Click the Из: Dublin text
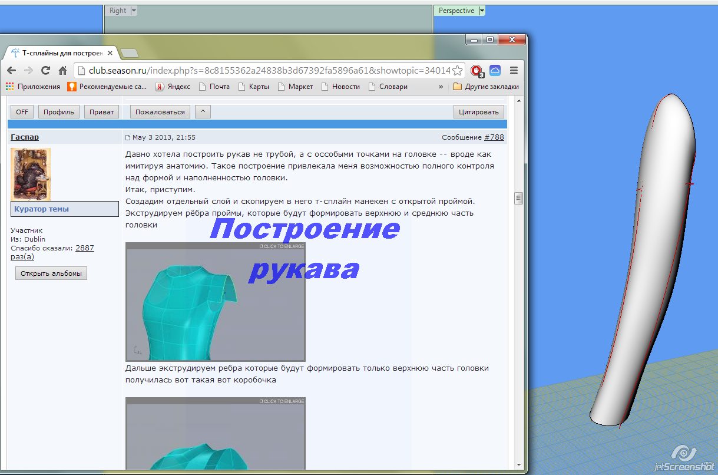718x475 pixels. click(28, 239)
